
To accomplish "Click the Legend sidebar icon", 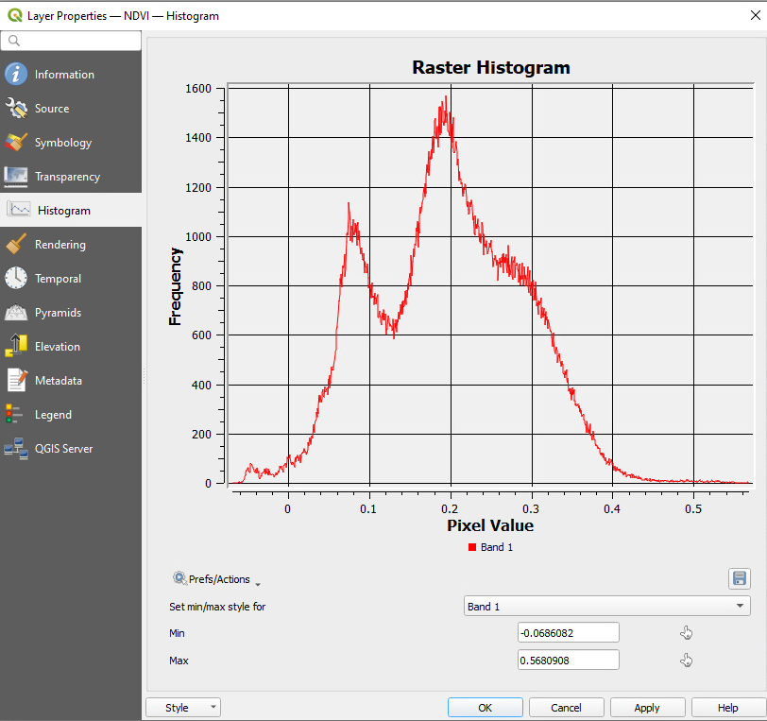I will [19, 414].
